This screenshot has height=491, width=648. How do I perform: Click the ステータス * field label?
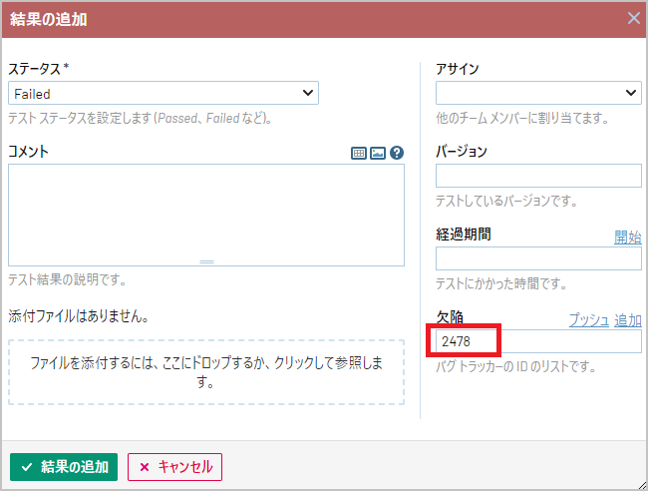pos(39,69)
